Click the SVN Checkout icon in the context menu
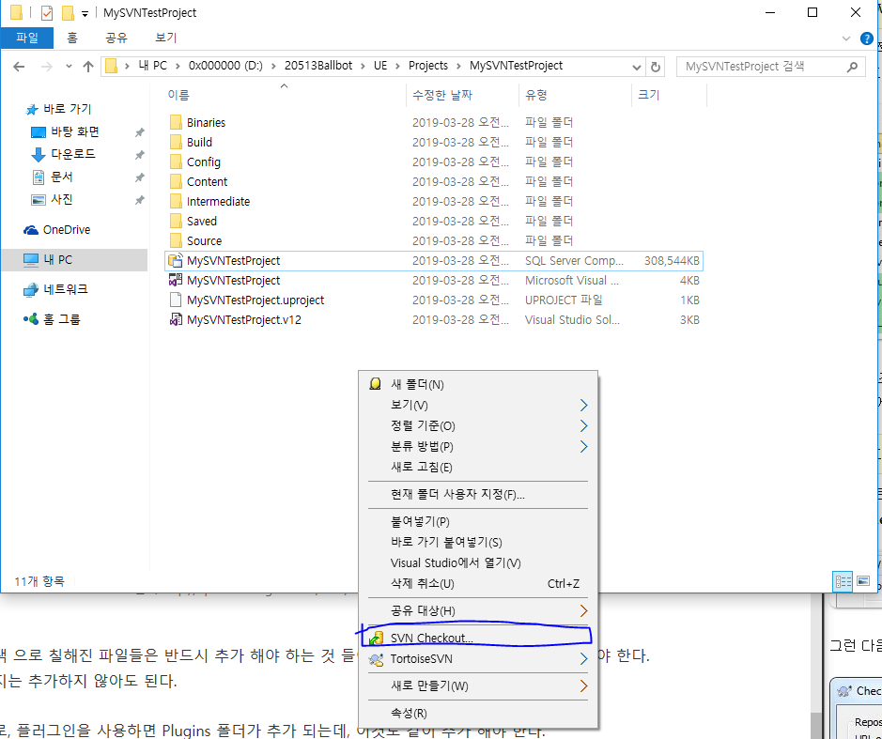 point(375,638)
